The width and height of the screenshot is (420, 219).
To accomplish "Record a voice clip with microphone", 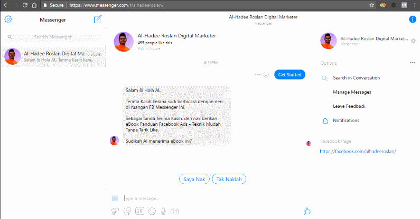I will click(x=163, y=211).
